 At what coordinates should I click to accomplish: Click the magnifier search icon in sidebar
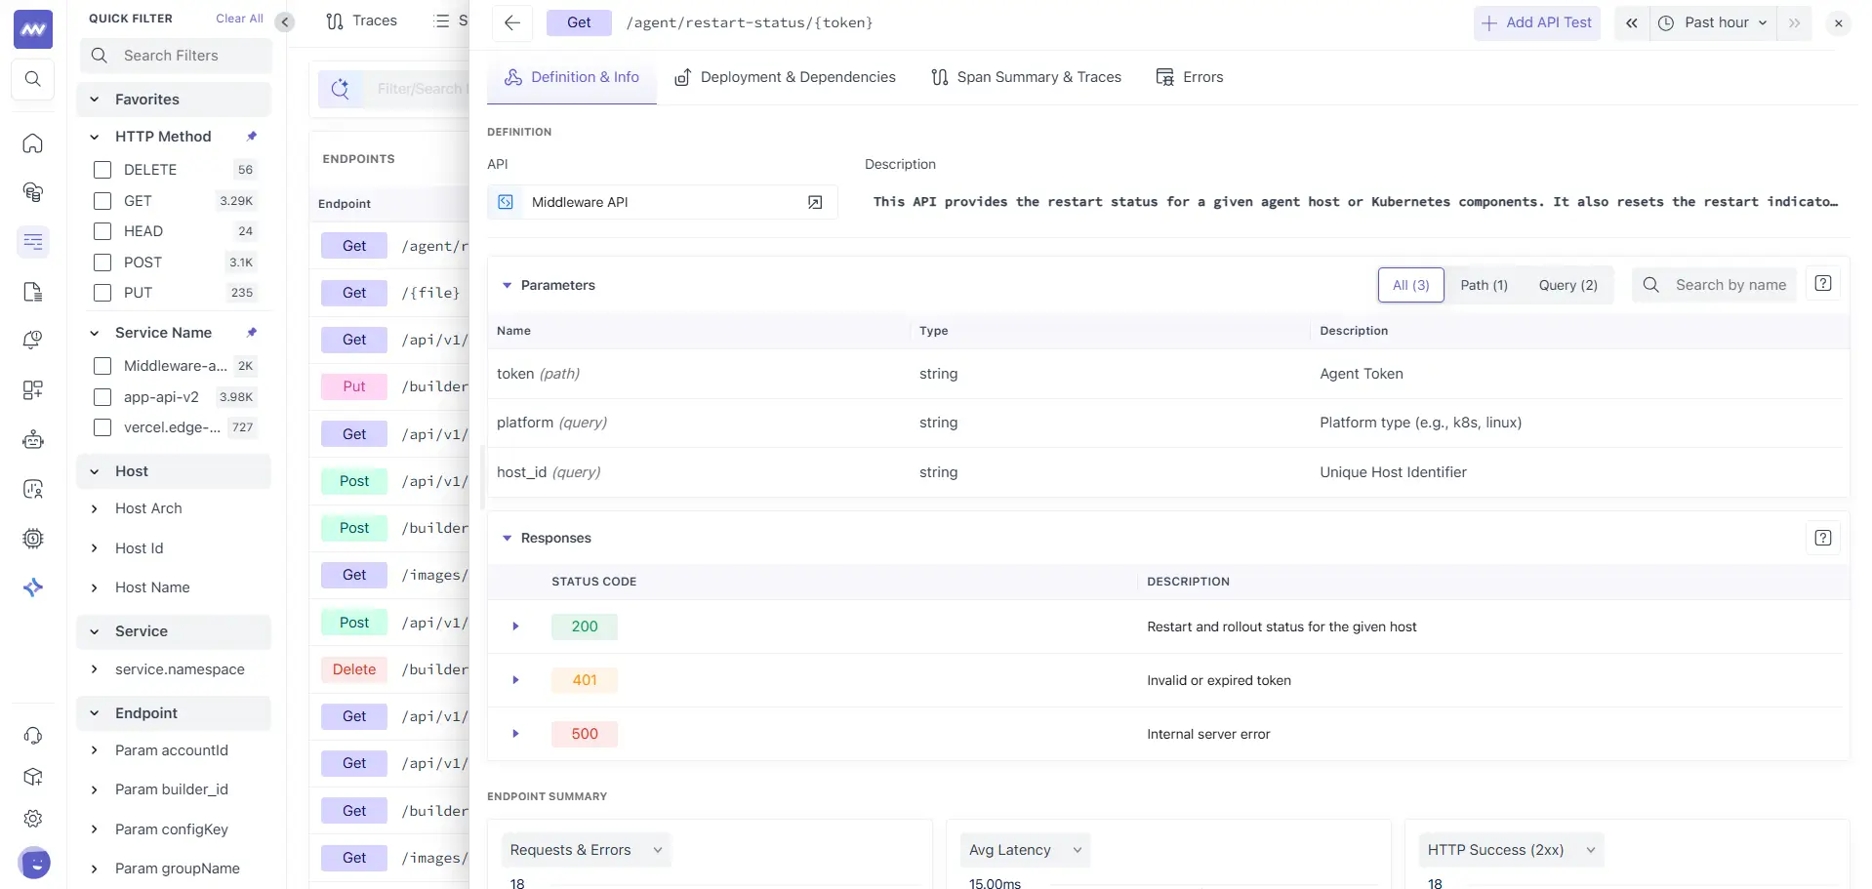click(x=33, y=79)
